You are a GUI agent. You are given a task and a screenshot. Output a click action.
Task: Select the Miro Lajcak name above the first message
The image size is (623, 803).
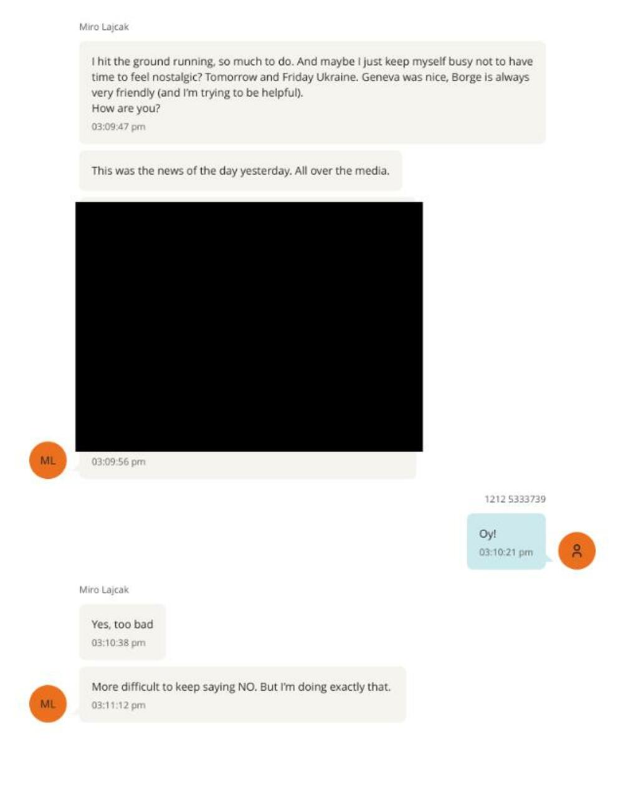click(104, 27)
